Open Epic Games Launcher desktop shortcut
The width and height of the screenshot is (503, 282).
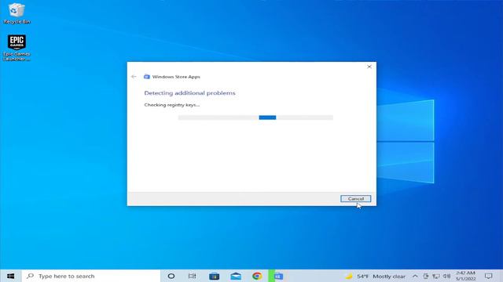coord(17,47)
